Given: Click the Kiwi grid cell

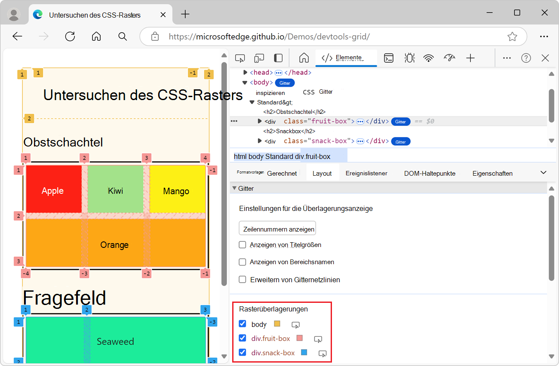Looking at the screenshot, I should [115, 189].
